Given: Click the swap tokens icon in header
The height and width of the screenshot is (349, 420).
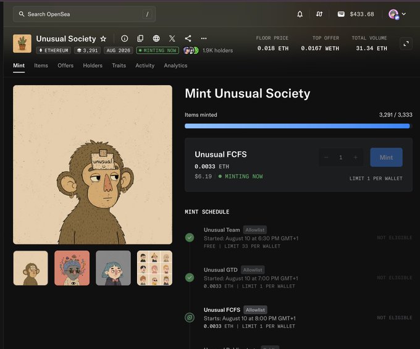Looking at the screenshot, I should [x=319, y=14].
